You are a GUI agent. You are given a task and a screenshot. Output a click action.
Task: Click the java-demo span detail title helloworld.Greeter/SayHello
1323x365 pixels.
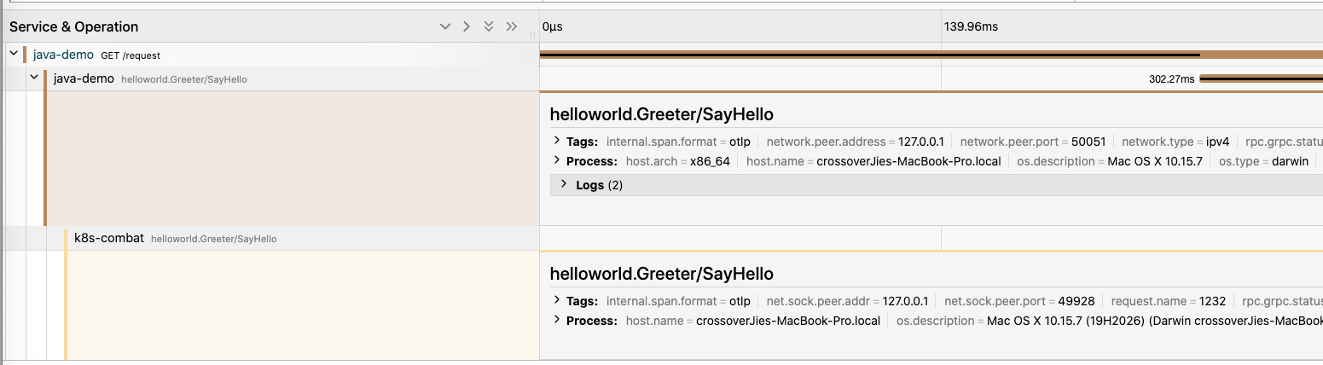[662, 114]
